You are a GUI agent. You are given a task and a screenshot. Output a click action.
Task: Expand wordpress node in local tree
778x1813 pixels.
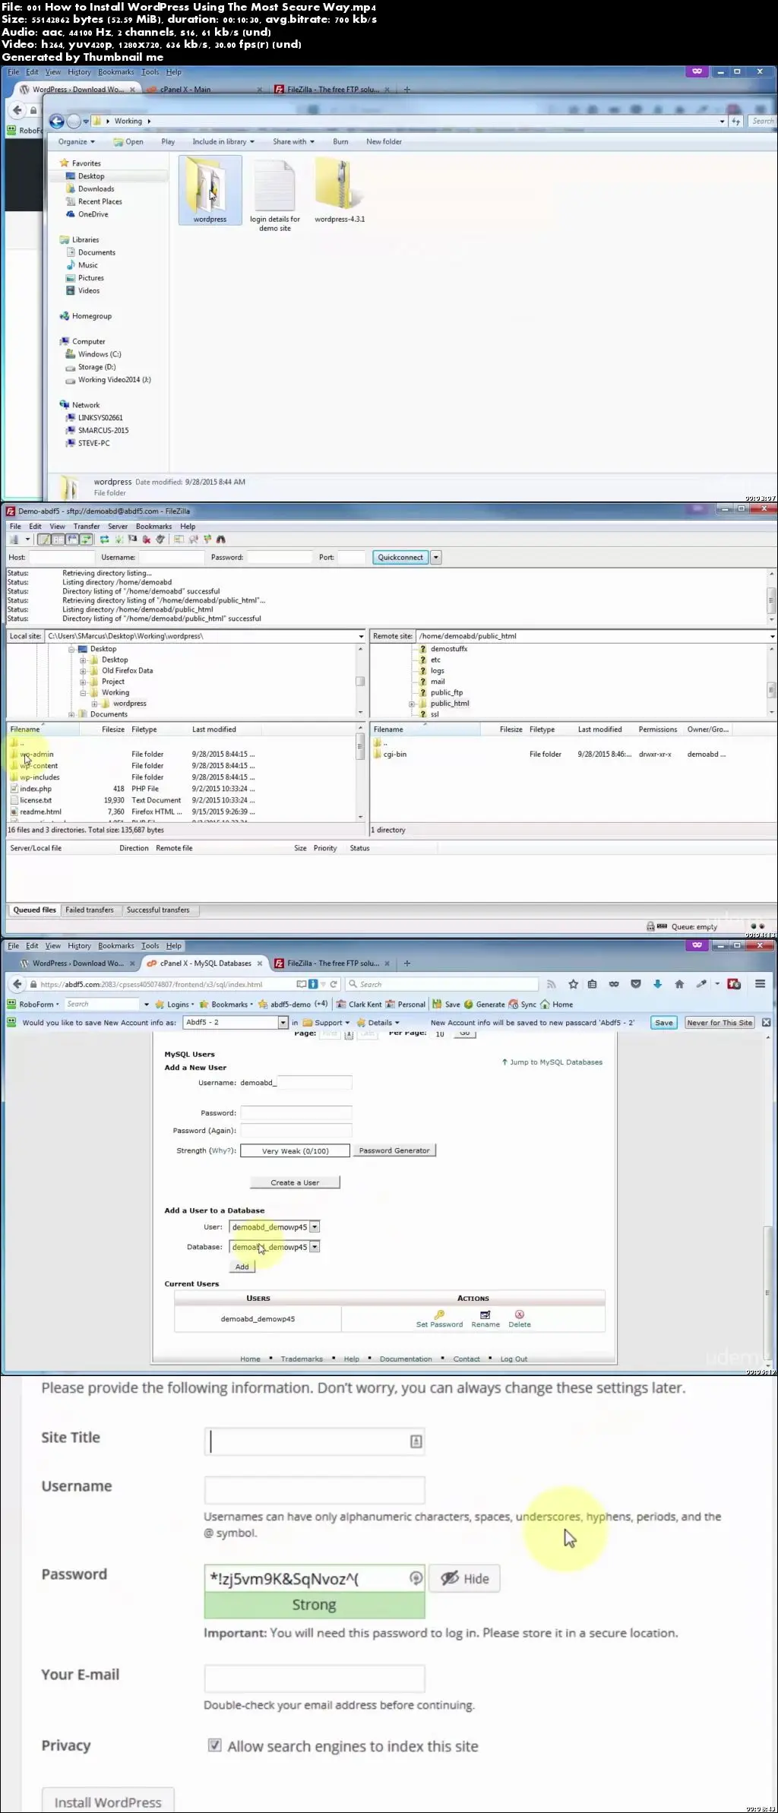tap(94, 704)
